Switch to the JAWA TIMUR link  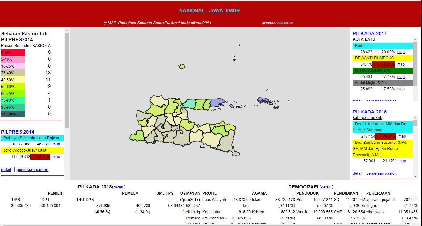(x=224, y=11)
